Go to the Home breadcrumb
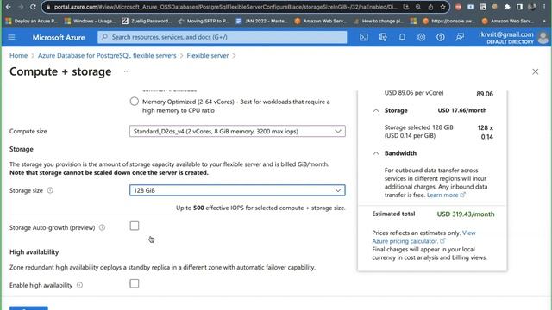The width and height of the screenshot is (552, 310). tap(18, 55)
